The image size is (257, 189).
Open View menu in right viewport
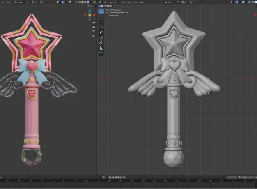123,2
